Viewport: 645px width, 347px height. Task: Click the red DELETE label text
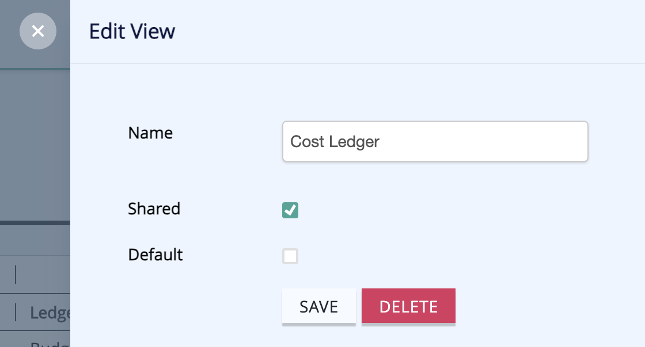tap(408, 307)
